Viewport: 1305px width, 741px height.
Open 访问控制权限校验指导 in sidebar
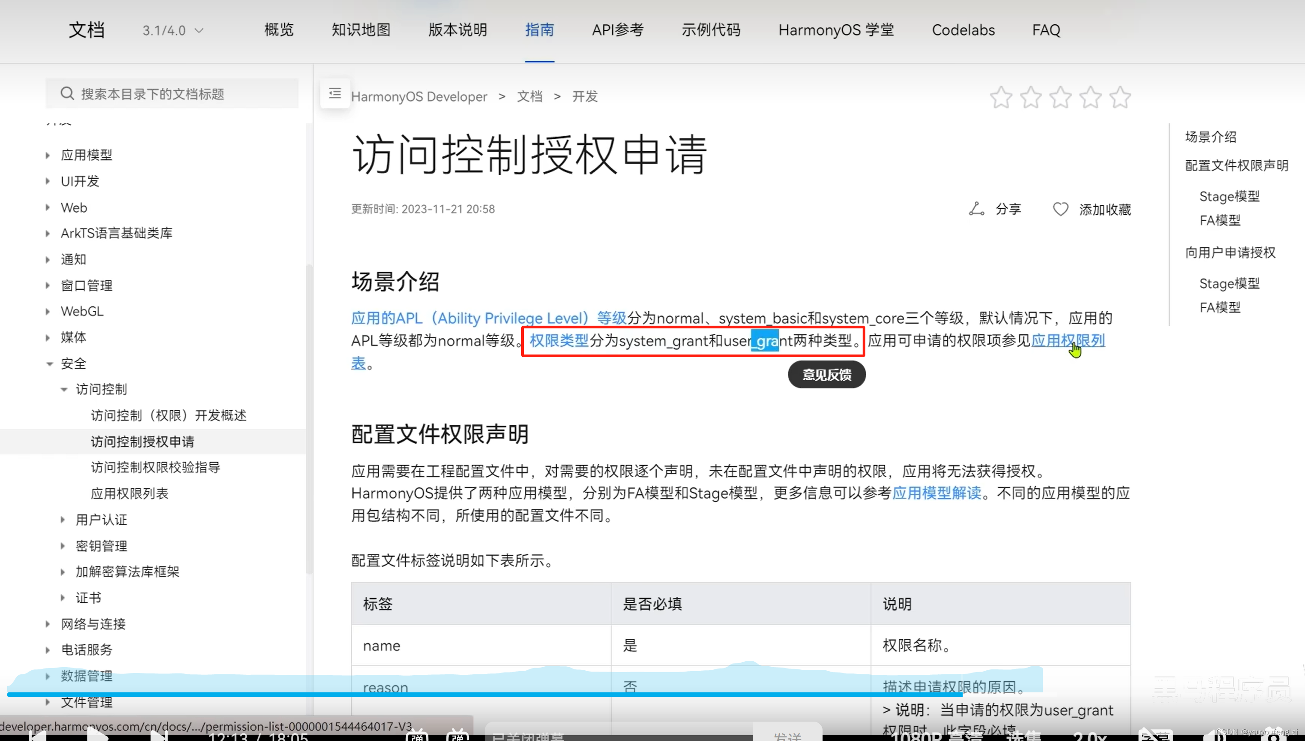pyautogui.click(x=155, y=467)
